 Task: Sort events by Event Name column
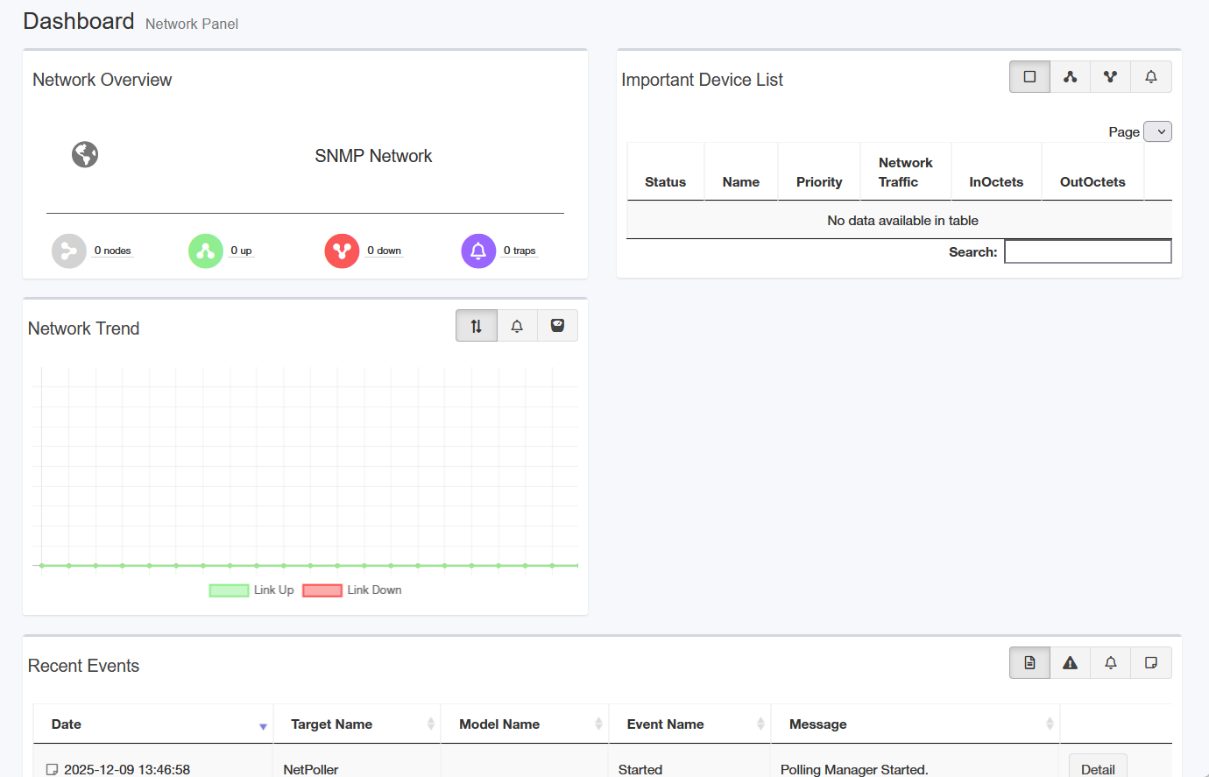click(689, 724)
